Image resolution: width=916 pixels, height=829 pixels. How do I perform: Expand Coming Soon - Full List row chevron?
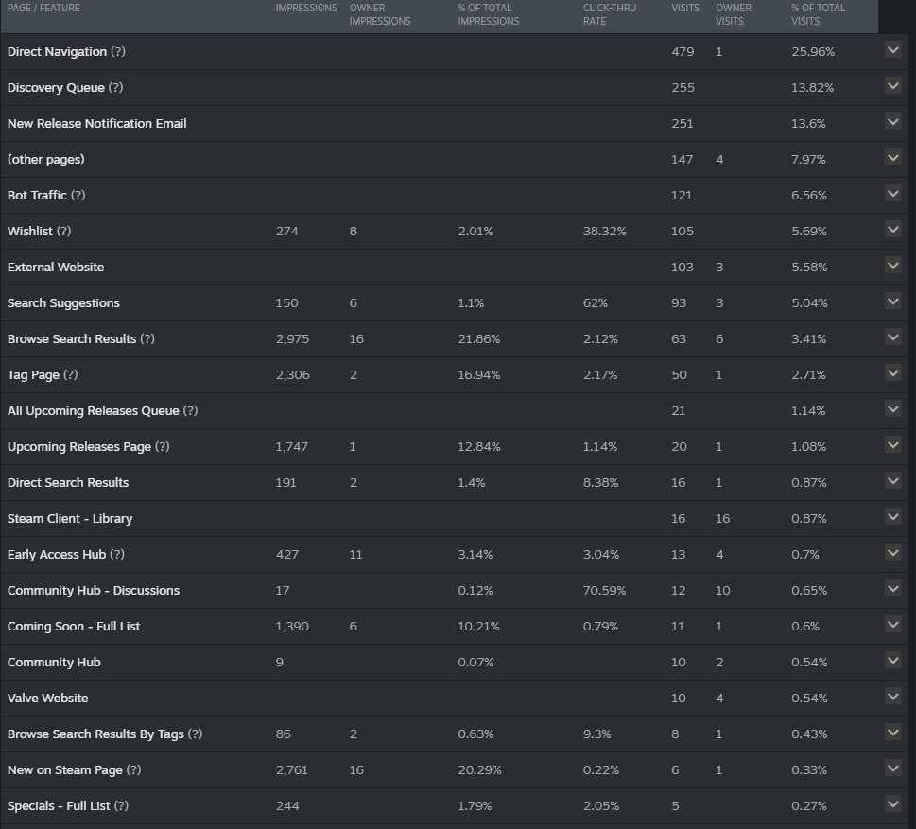[892, 625]
